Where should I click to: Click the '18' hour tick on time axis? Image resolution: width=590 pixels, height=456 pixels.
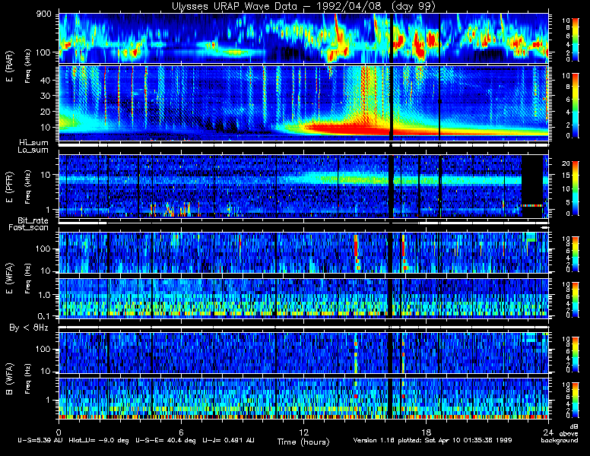pos(426,432)
